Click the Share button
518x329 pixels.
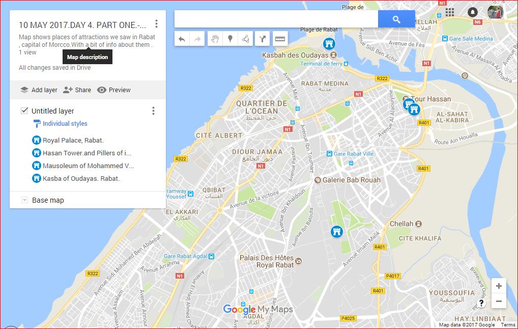click(x=77, y=90)
